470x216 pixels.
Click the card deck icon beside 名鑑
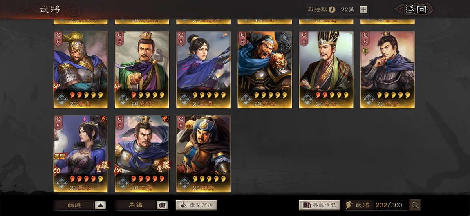point(162,205)
